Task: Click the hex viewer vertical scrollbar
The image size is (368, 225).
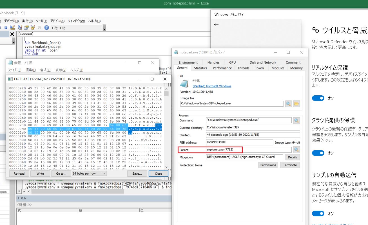Action: coord(166,127)
